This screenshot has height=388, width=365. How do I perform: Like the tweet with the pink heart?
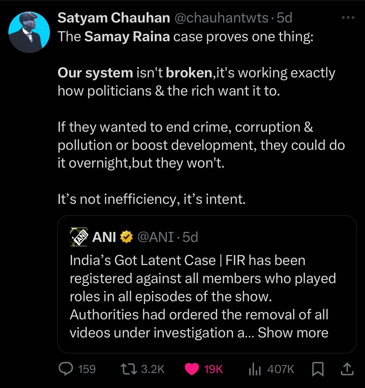click(192, 369)
